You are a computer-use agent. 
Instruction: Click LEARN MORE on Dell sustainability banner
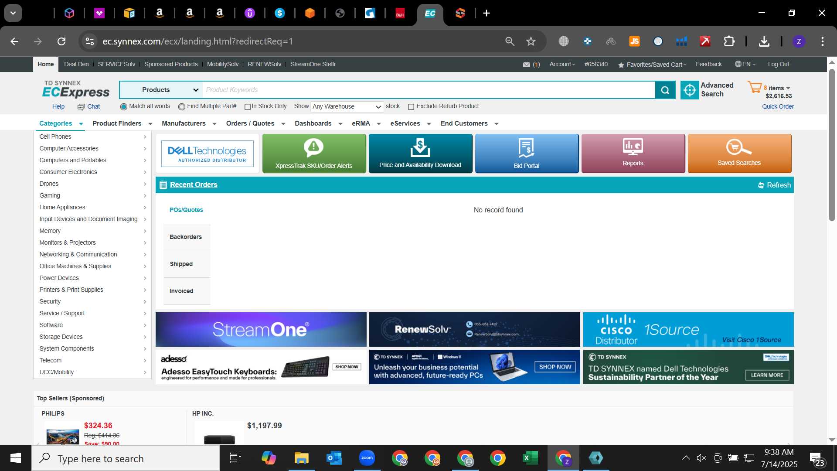[x=767, y=375]
